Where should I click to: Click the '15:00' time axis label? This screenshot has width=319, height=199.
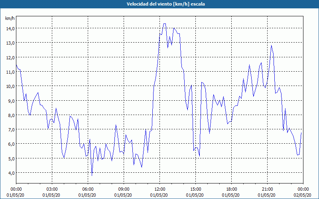[195, 189]
